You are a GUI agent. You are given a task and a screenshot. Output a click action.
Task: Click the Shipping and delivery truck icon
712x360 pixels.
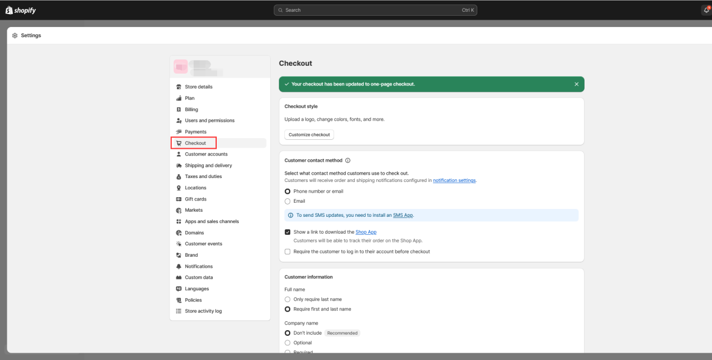click(179, 166)
